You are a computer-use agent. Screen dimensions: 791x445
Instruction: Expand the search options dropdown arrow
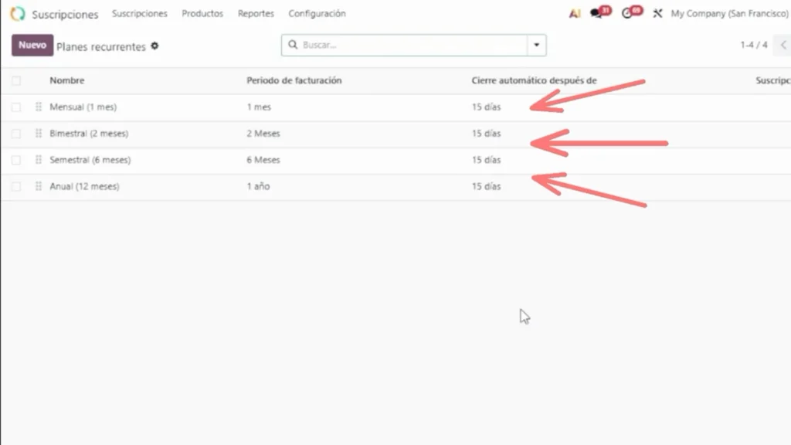tap(537, 45)
